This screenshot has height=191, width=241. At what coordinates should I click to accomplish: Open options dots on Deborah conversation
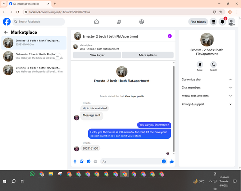58,56
